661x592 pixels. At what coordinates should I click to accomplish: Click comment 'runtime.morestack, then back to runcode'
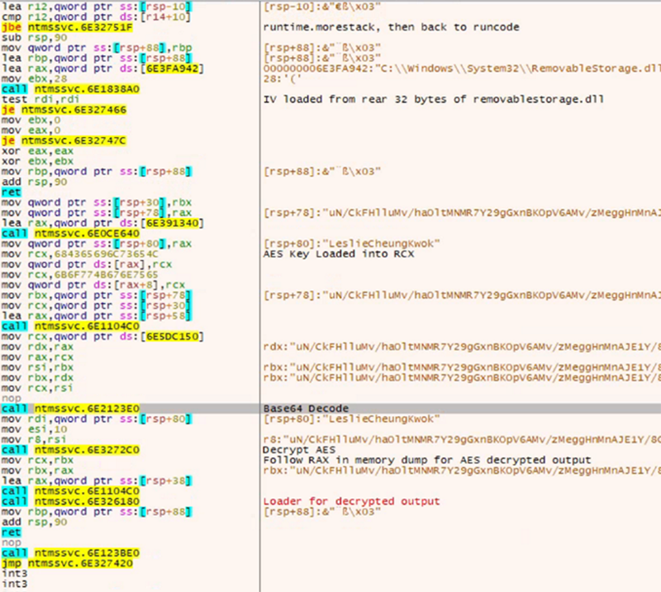(391, 27)
